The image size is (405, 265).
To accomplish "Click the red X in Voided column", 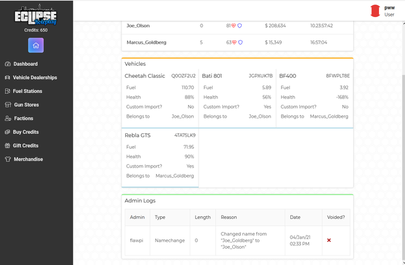I will (329, 240).
